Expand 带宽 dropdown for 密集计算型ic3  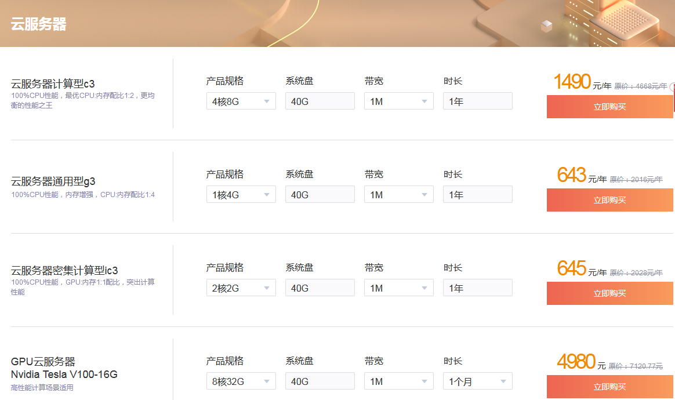pyautogui.click(x=398, y=288)
